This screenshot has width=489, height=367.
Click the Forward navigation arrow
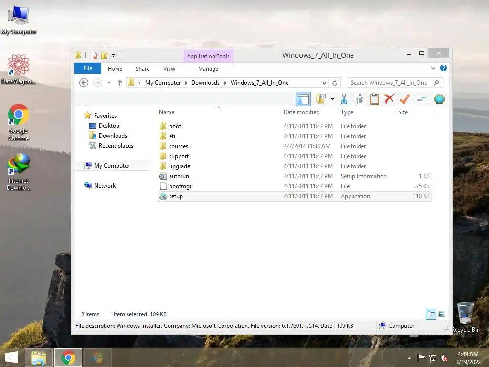[97, 83]
